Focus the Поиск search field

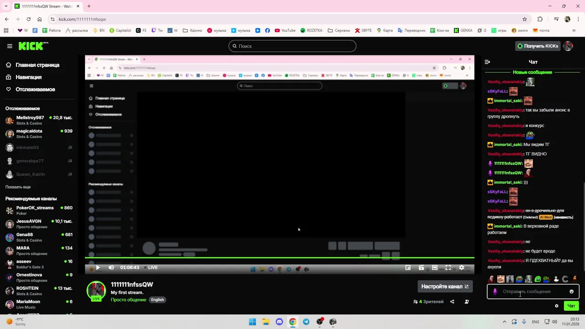click(292, 46)
